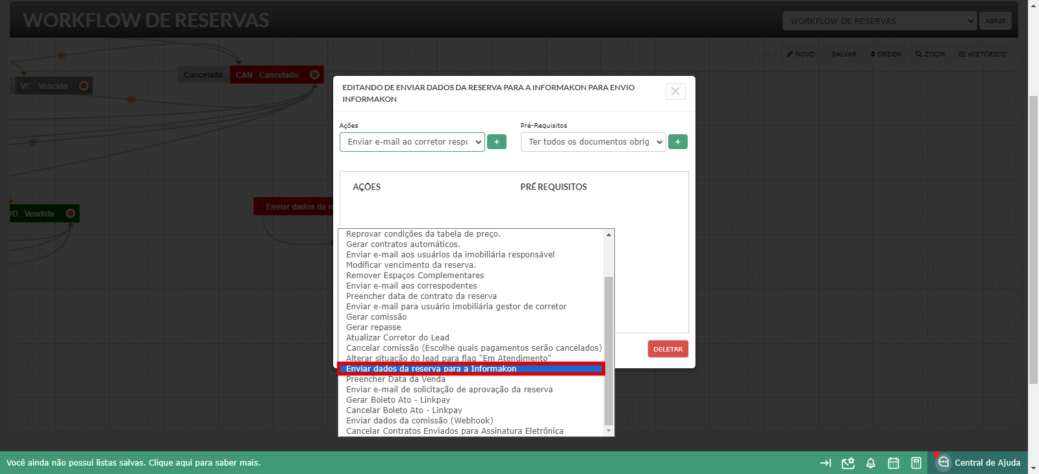The height and width of the screenshot is (474, 1039).
Task: Open the Central de Ajuda chat icon
Action: (944, 462)
